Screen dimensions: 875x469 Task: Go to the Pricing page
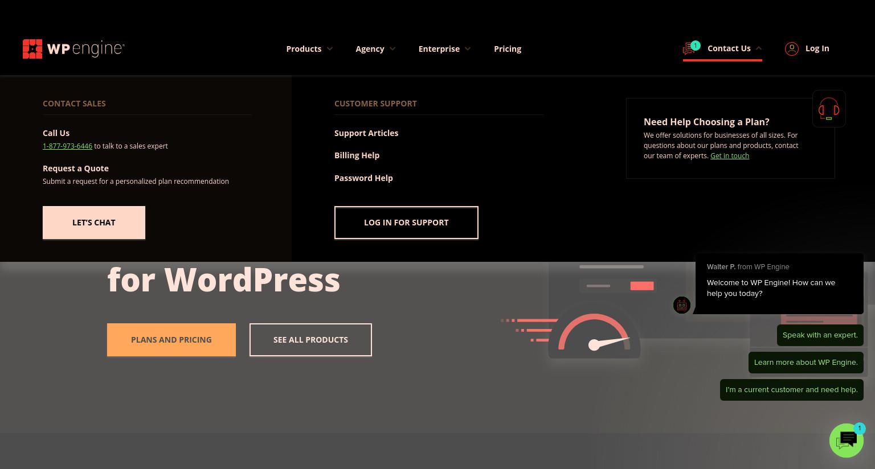pos(508,49)
